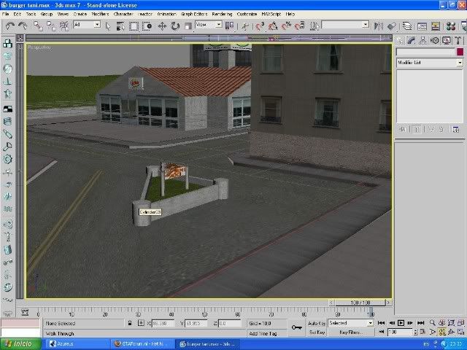Open Edit Named Selection Sets icon
Screen dimensions: 467x350
point(314,26)
